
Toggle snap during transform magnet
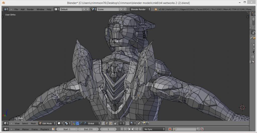127,123
